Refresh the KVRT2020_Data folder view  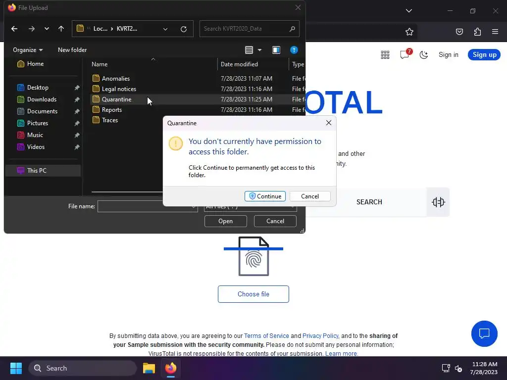click(x=183, y=29)
